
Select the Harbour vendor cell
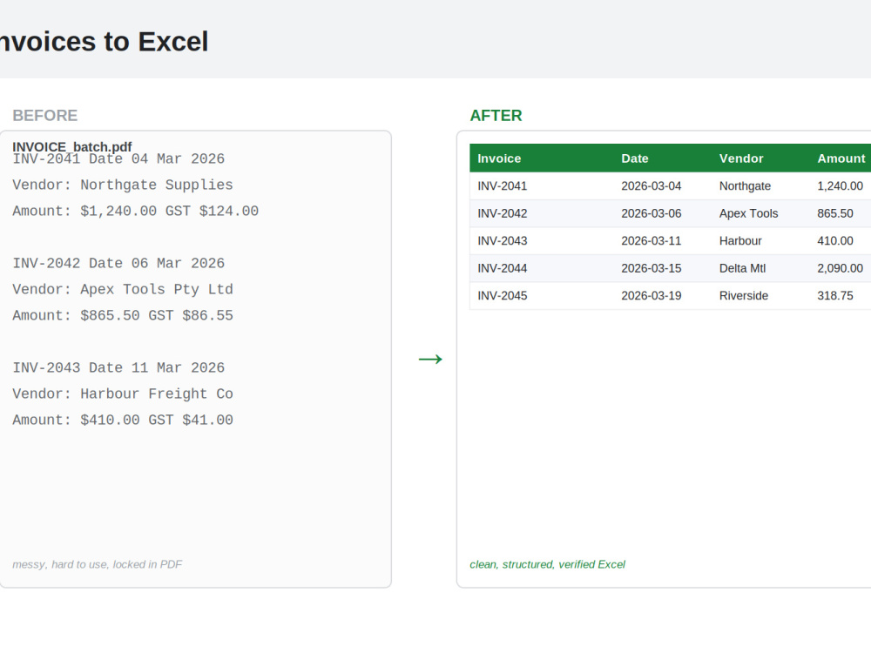click(x=760, y=241)
